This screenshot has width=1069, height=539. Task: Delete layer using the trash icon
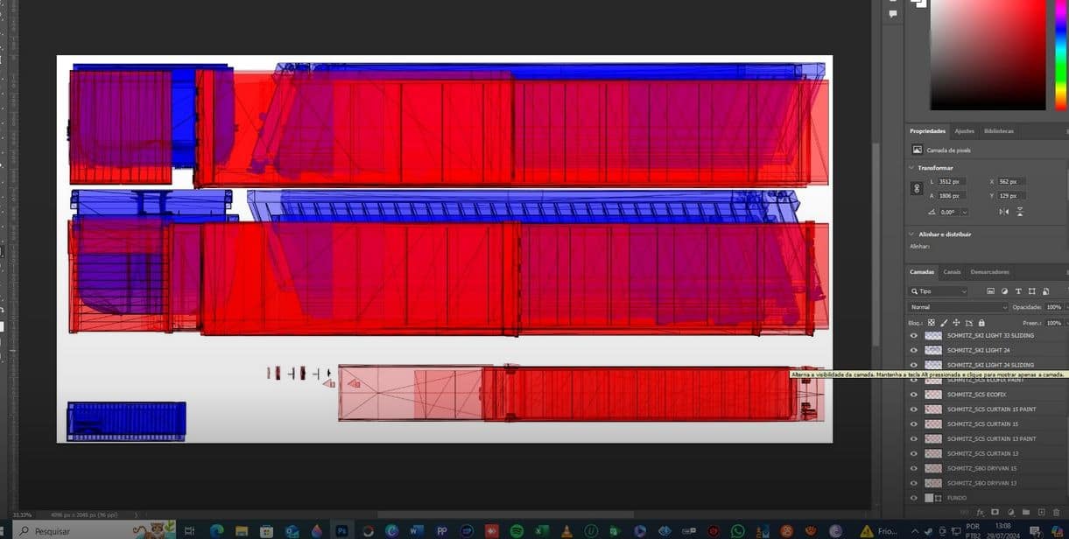click(1057, 512)
